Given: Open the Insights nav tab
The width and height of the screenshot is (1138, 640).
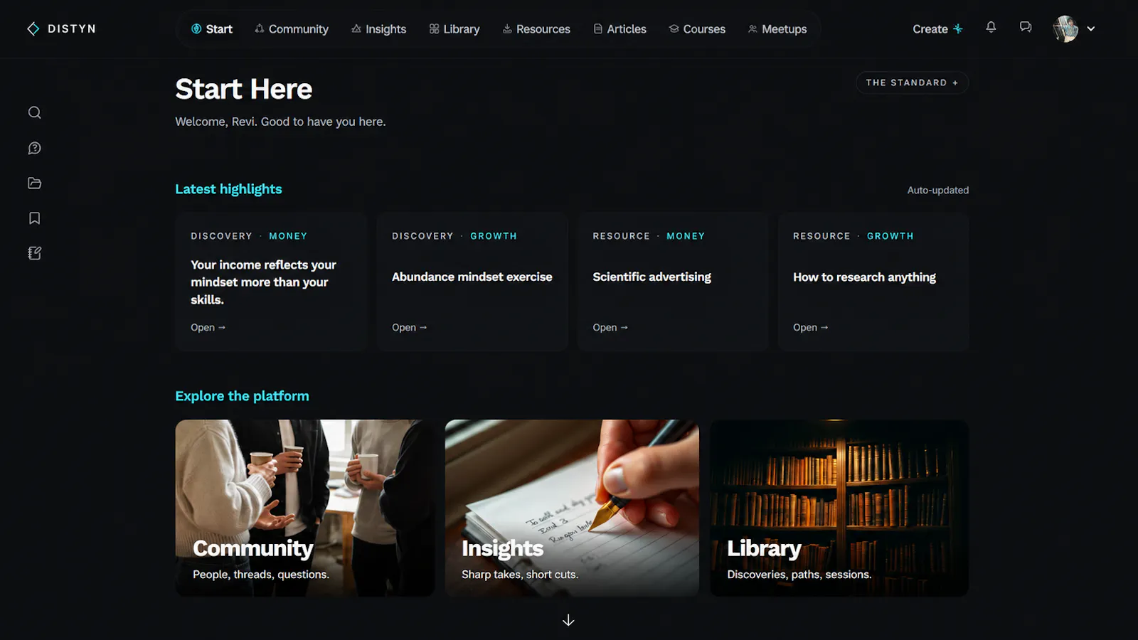Looking at the screenshot, I should (x=378, y=29).
